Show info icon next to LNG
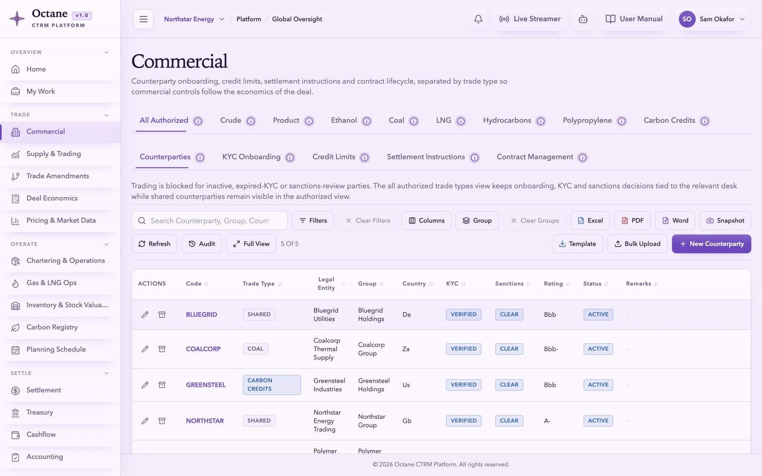The width and height of the screenshot is (762, 476). click(x=461, y=121)
